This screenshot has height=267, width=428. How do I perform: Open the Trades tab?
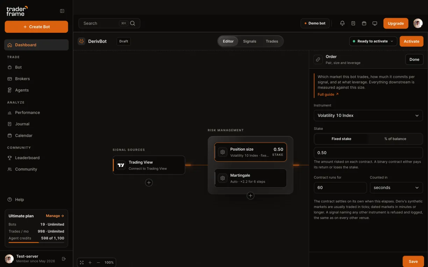272,41
